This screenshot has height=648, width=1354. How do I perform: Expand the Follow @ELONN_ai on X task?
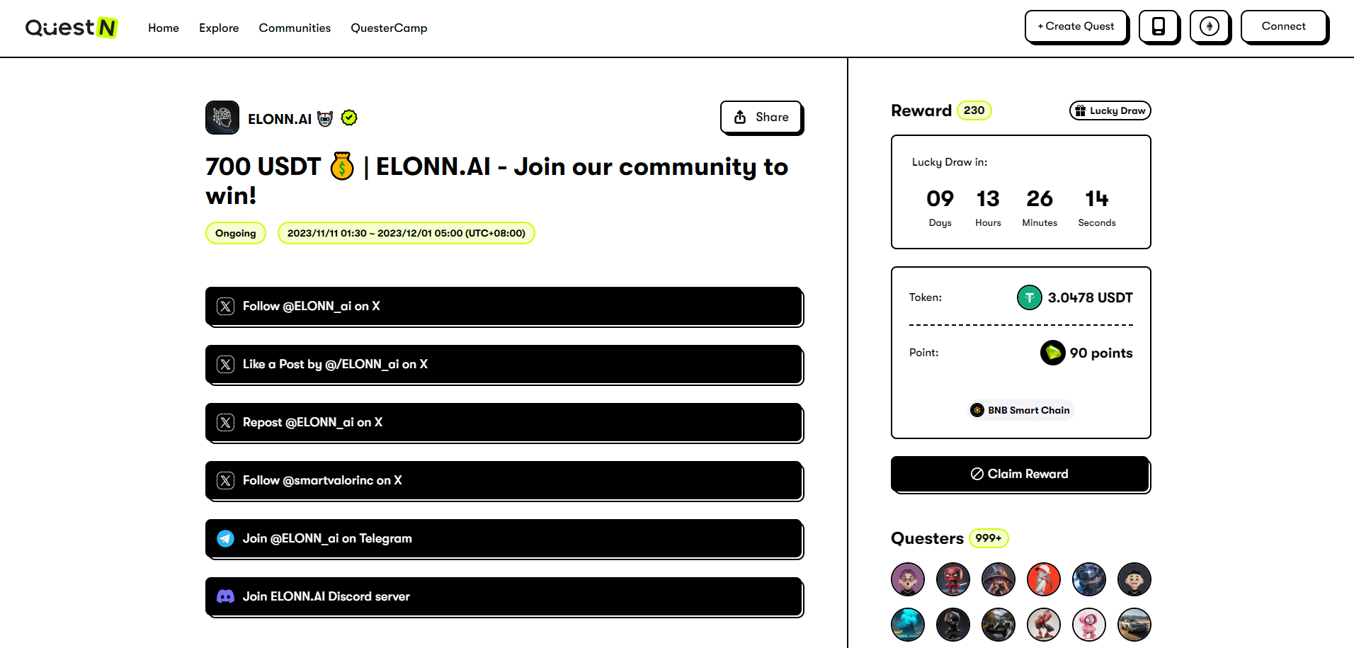click(504, 306)
